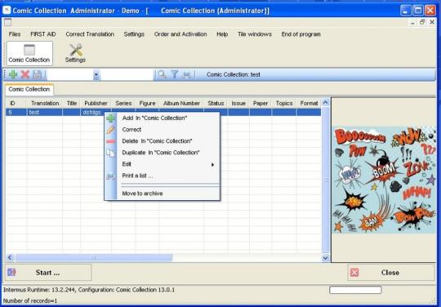Image resolution: width=441 pixels, height=307 pixels.
Task: Click the funnel filter toolbar icon
Action: 175,74
